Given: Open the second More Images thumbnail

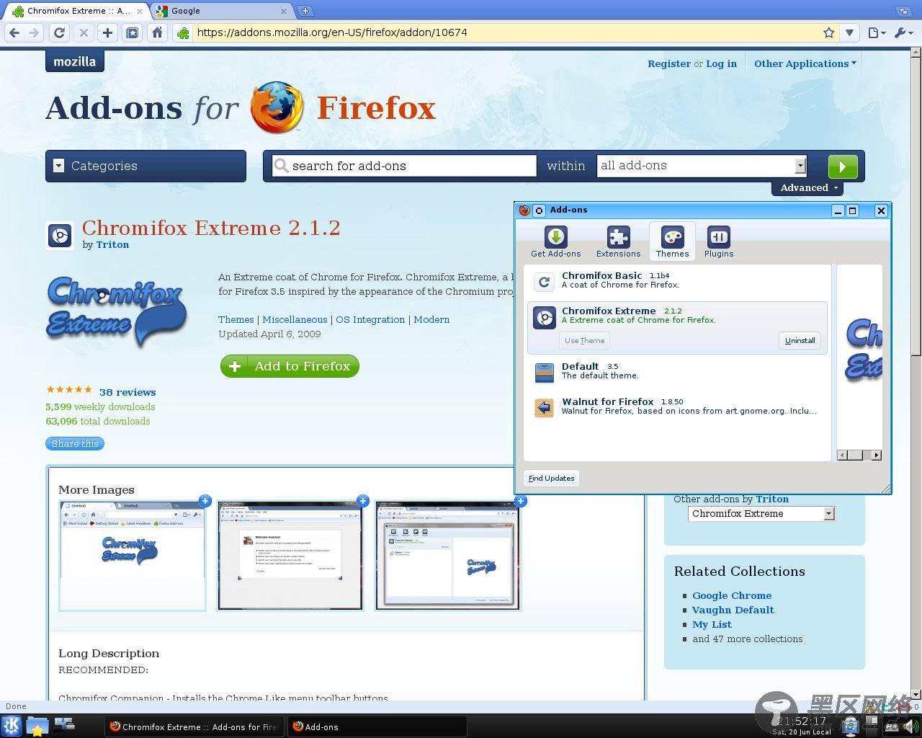Looking at the screenshot, I should (x=290, y=556).
